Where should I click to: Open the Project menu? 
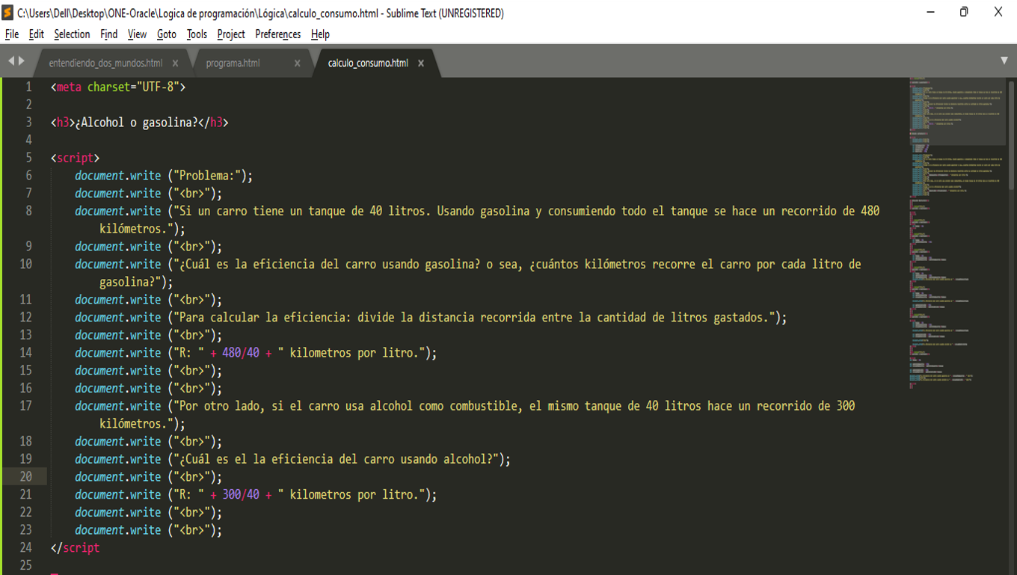(x=231, y=34)
